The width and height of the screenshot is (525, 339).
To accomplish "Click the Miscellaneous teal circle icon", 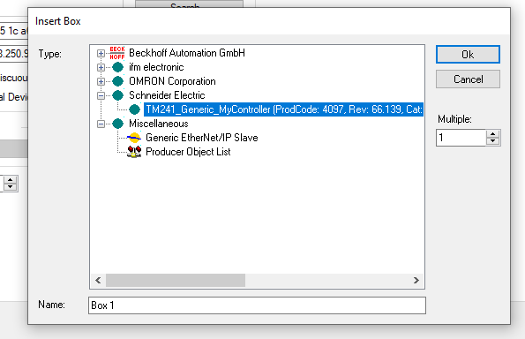I will tap(117, 124).
